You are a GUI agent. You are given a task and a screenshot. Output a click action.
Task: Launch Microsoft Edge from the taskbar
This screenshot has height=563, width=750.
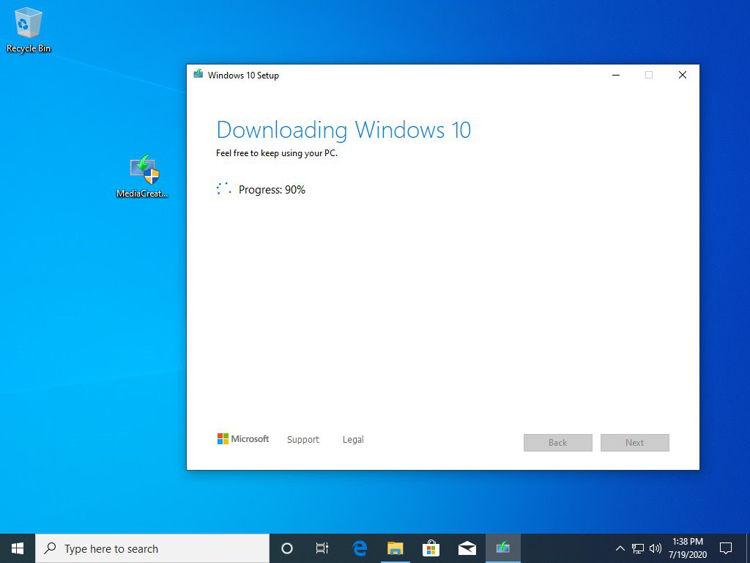click(x=359, y=548)
